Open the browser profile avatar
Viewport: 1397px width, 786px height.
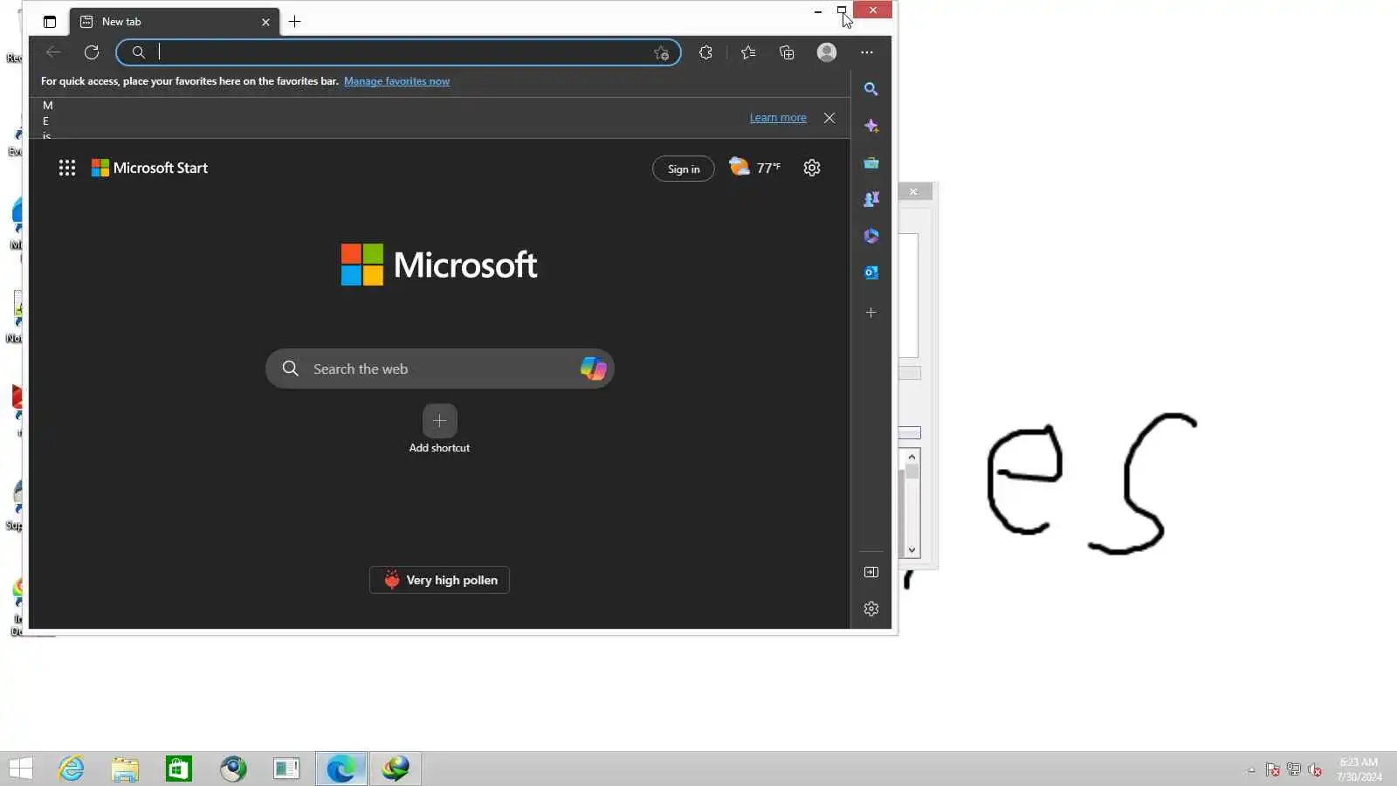pyautogui.click(x=827, y=52)
